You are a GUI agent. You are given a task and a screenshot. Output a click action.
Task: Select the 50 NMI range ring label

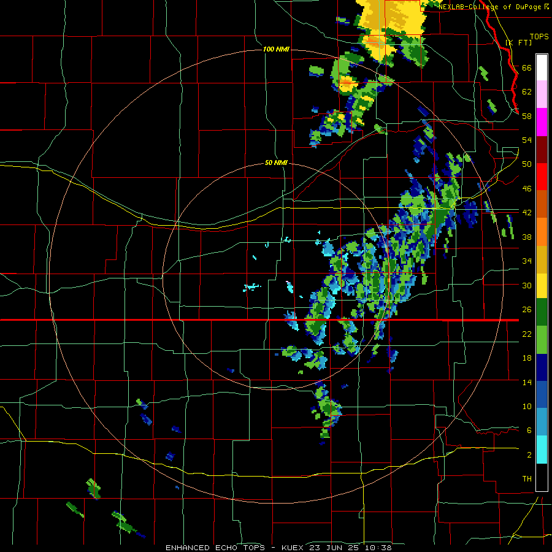[276, 163]
